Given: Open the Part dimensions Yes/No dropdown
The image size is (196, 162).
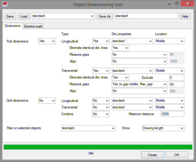Looking at the screenshot, I should (x=47, y=41).
